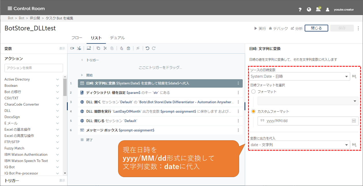363x186 pixels.
Task: Click the paste from shared clipboard icon
Action: (x=128, y=48)
